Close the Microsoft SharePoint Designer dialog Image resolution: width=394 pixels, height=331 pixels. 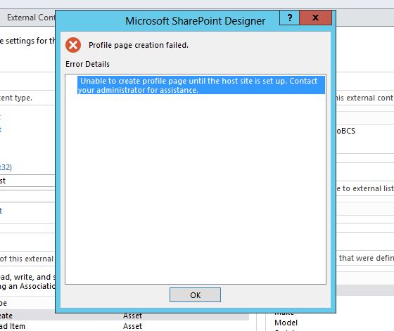click(316, 18)
